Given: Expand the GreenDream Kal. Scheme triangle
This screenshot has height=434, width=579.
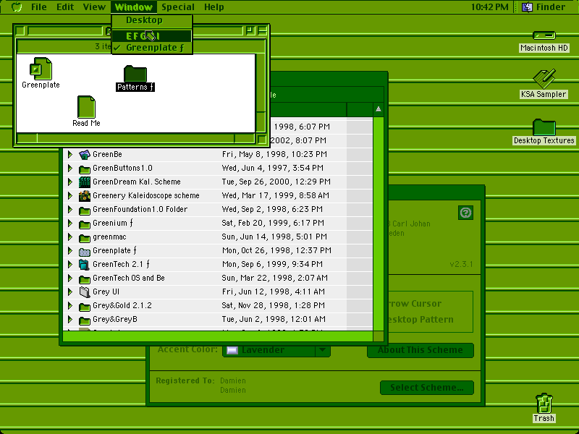Looking at the screenshot, I should [x=69, y=182].
